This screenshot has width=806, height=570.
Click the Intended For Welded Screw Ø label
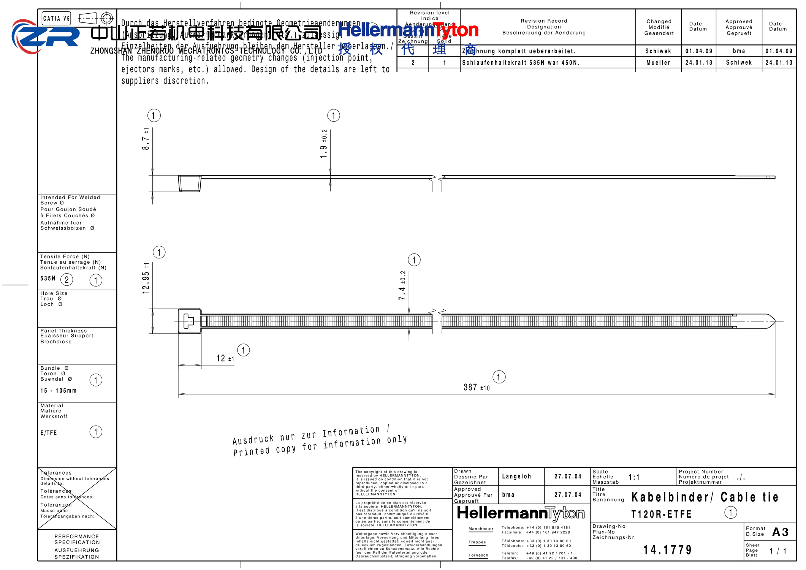(x=70, y=200)
